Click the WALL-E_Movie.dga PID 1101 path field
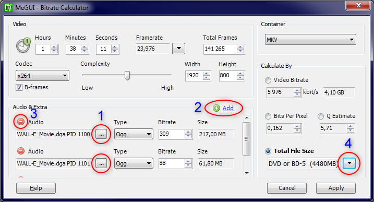Viewport: 374px width, 202px height. (x=55, y=163)
